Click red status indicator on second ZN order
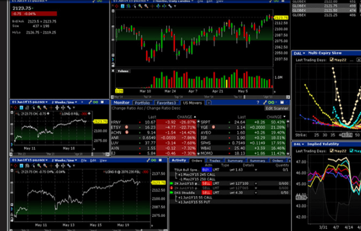This screenshot has width=361, height=231. (x=172, y=188)
